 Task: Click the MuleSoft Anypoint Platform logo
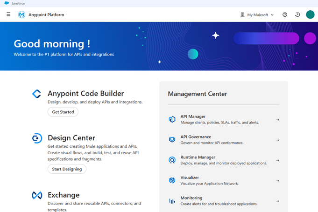[21, 14]
